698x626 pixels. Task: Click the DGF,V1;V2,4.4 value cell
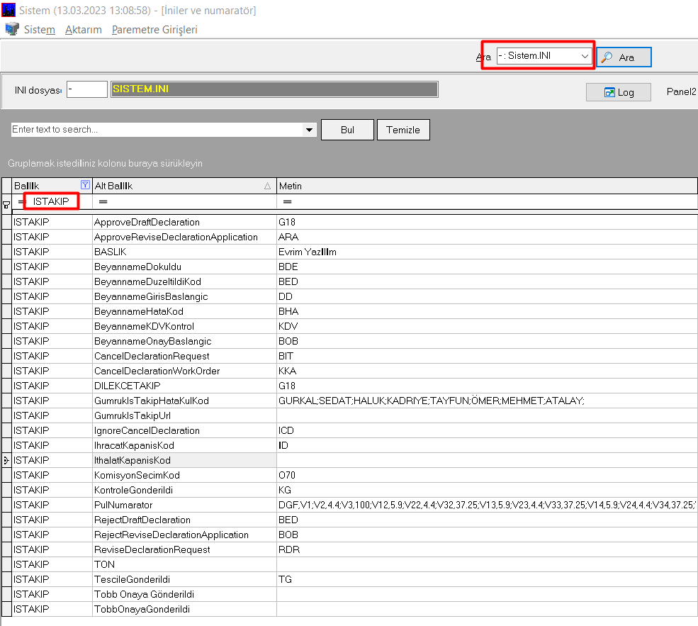click(487, 505)
